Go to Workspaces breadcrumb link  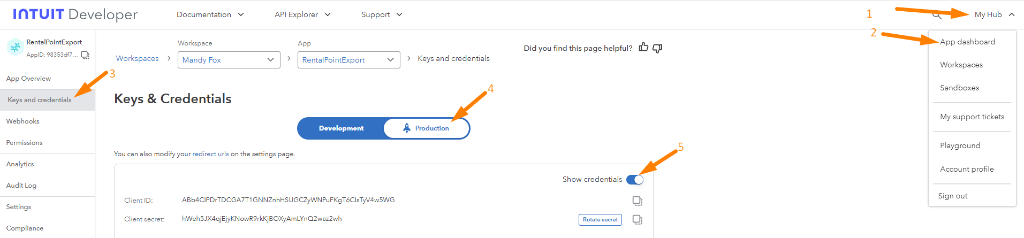137,58
